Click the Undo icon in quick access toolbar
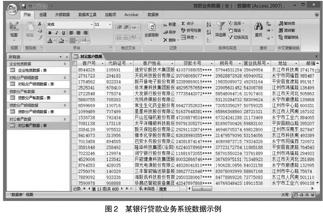323x218 pixels. [x=30, y=6]
